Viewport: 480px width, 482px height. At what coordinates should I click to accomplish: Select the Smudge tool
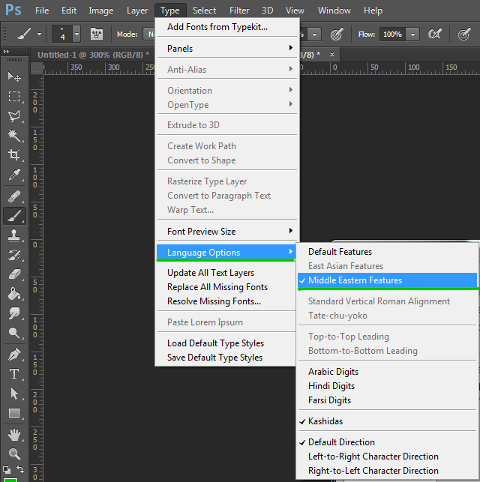click(14, 313)
